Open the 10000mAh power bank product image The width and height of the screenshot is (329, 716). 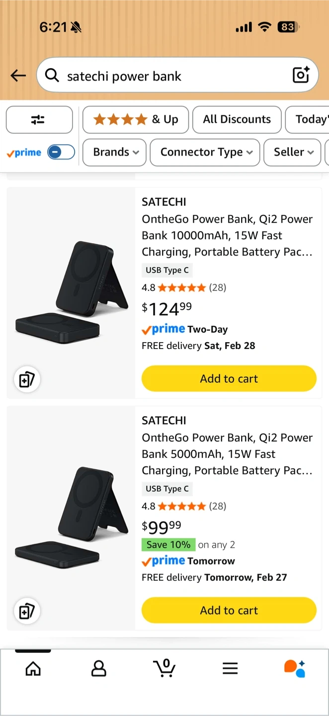[x=71, y=292]
